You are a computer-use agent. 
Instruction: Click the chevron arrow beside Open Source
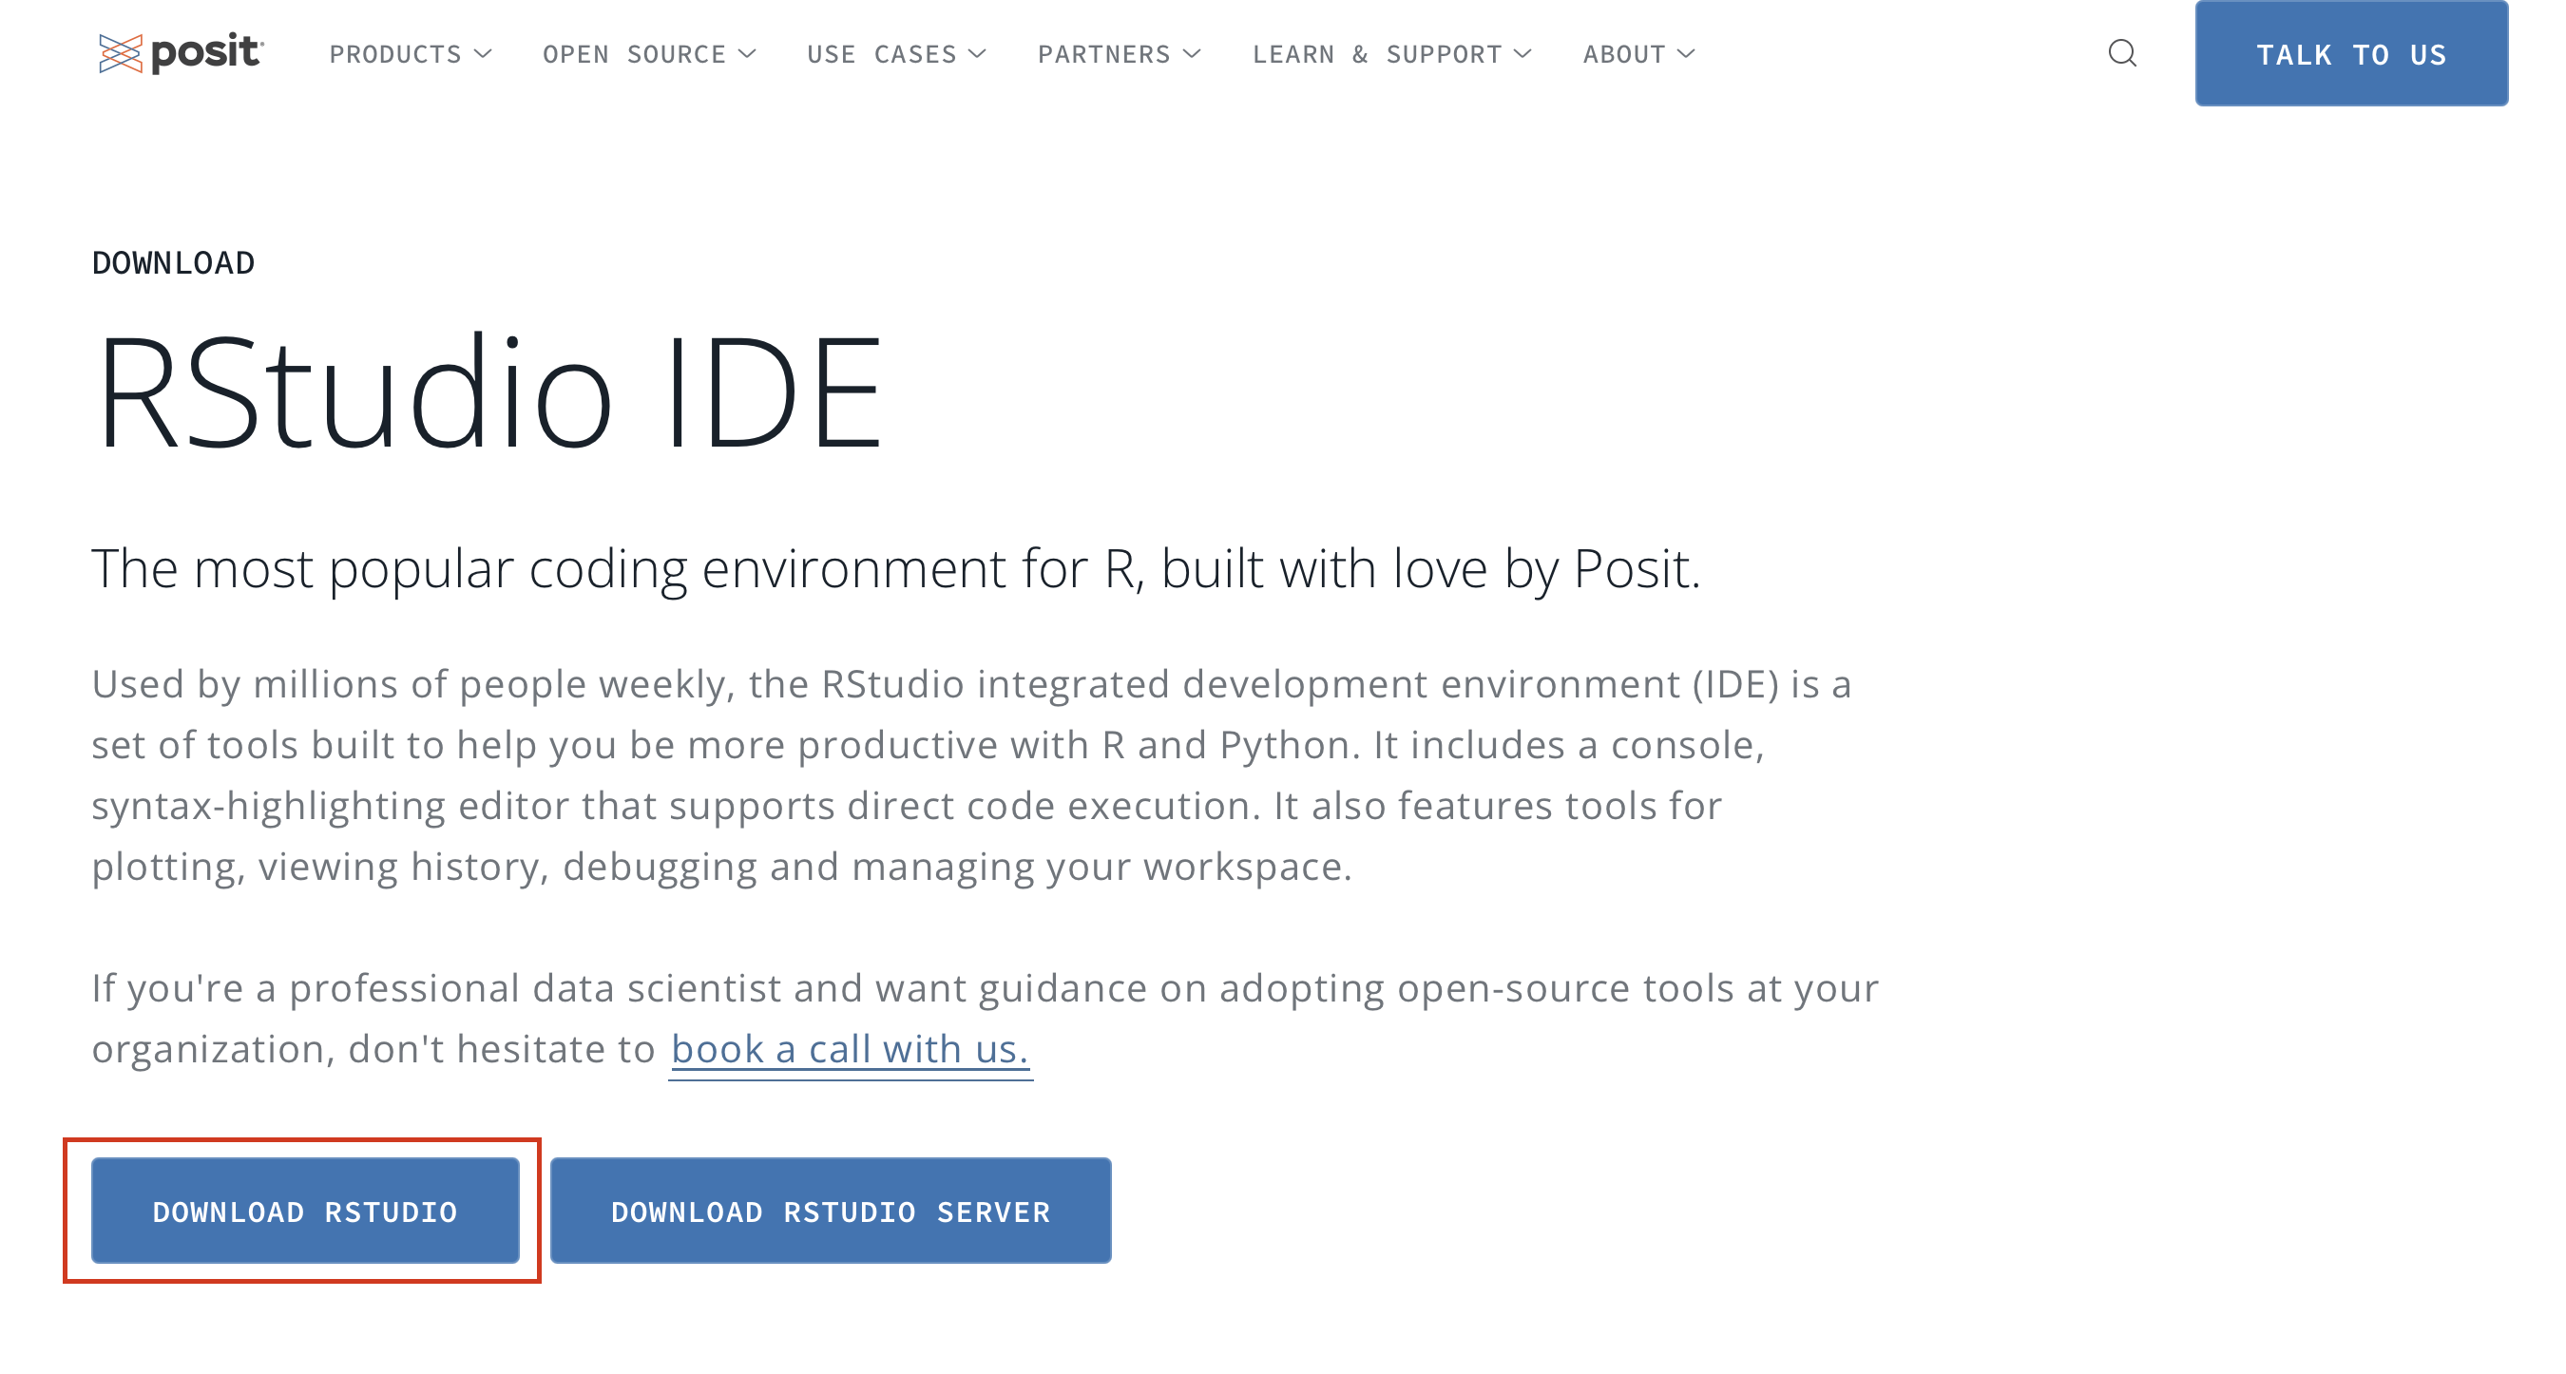pyautogui.click(x=747, y=54)
